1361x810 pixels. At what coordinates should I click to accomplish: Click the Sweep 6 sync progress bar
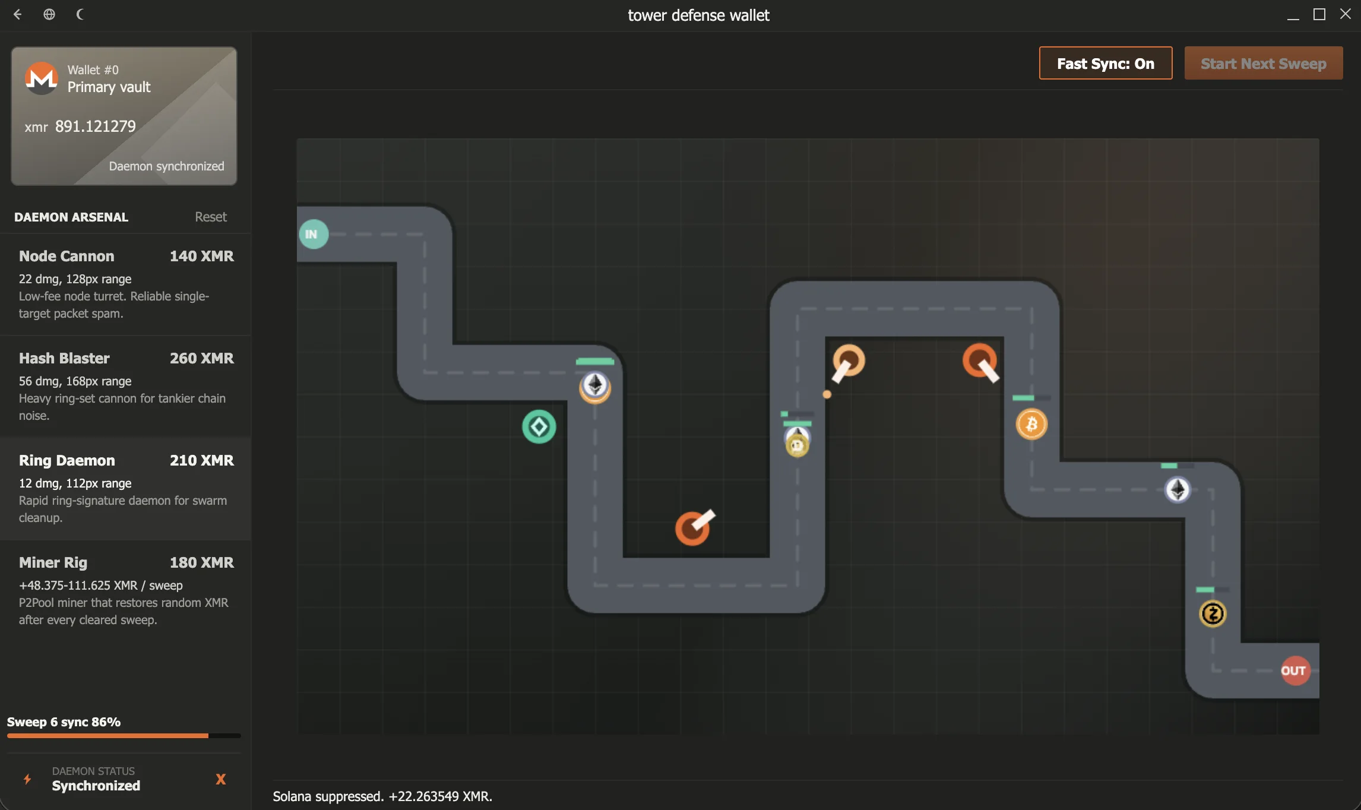[x=124, y=735]
